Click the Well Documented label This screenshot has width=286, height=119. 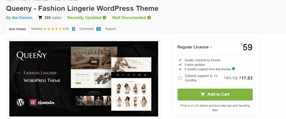click(x=129, y=18)
